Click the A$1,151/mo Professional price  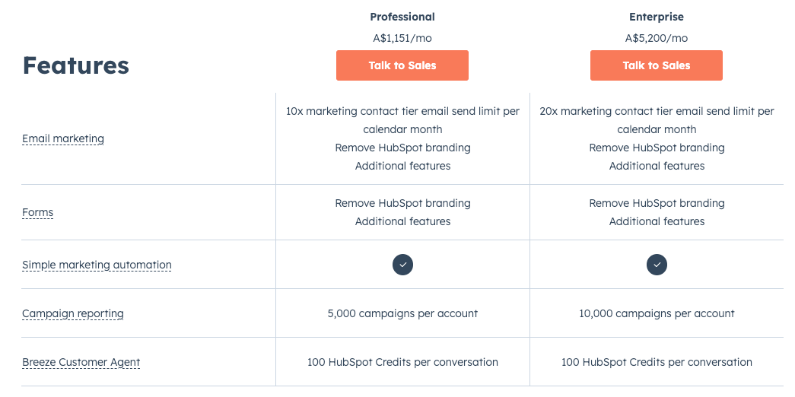[402, 38]
